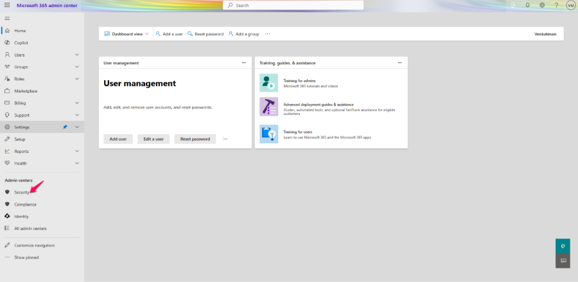Expand the Billing chevron in sidebar

pos(77,103)
